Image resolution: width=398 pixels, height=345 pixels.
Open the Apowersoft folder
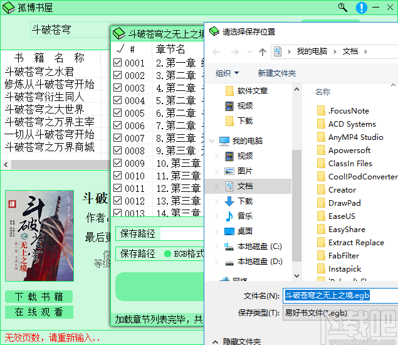pos(343,151)
